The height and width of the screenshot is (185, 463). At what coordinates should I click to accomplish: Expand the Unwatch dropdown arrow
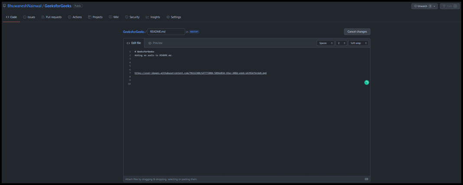click(x=434, y=6)
